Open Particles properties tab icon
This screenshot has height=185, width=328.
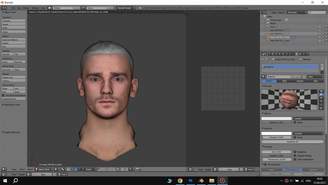point(304,54)
